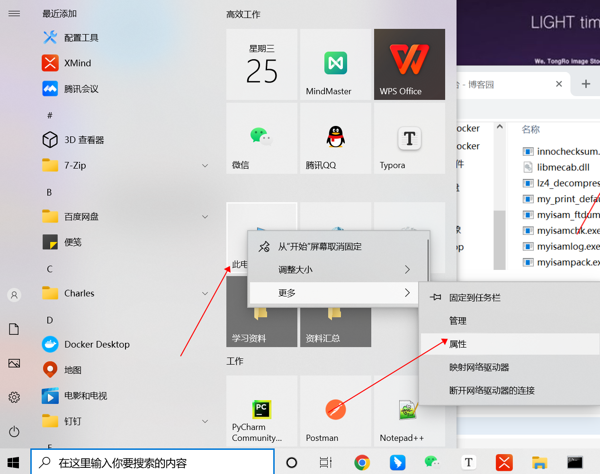Screen dimensions: 600x474
Task: Jump to letter D section header
Action: (50, 320)
